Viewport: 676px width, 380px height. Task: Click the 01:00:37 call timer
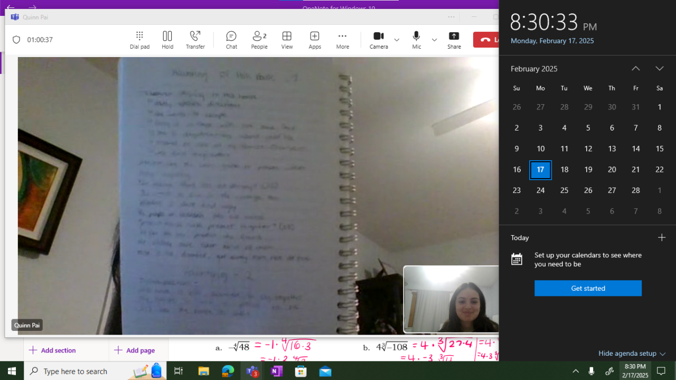[x=40, y=40]
